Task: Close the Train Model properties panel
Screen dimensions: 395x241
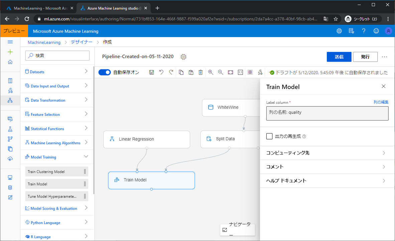Action: [384, 86]
